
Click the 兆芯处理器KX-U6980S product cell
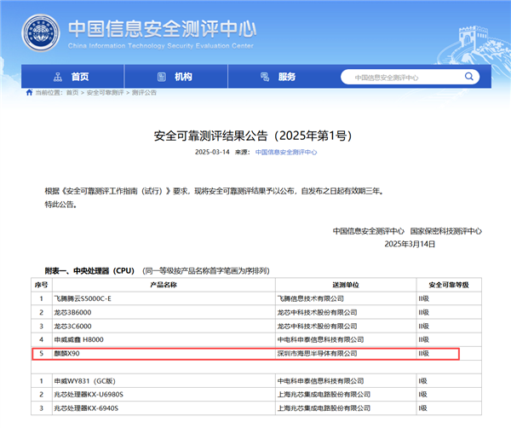point(89,395)
